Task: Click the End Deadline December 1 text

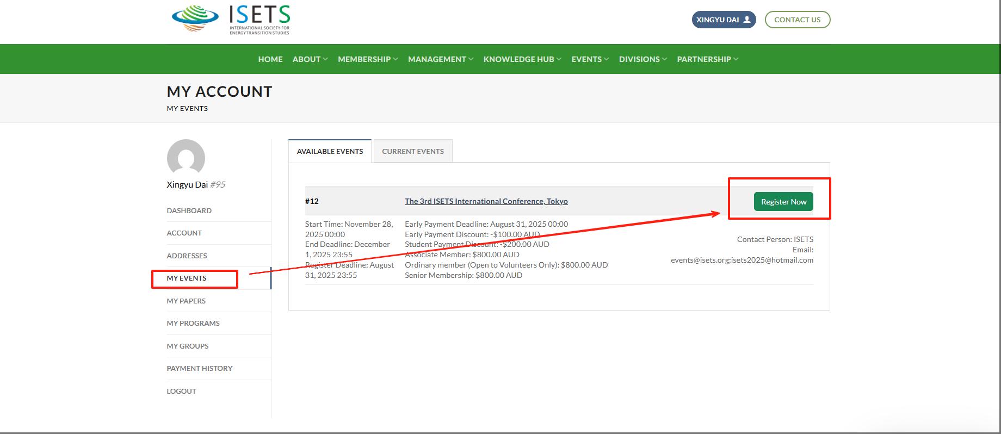Action: [348, 250]
